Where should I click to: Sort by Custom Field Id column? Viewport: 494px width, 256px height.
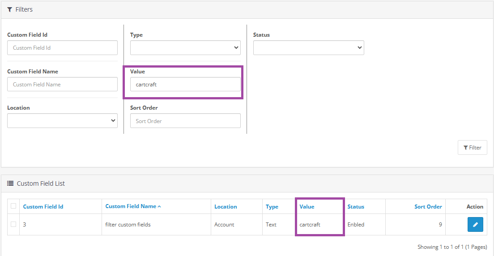(43, 207)
